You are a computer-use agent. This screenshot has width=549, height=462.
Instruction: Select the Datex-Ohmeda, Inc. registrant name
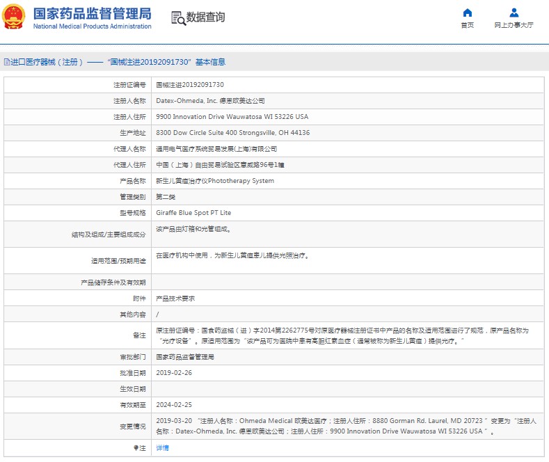click(x=210, y=101)
